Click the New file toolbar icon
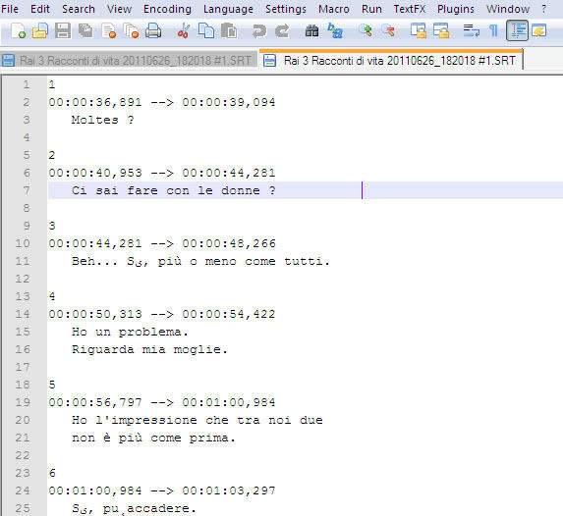Image resolution: width=563 pixels, height=516 pixels. [x=18, y=30]
